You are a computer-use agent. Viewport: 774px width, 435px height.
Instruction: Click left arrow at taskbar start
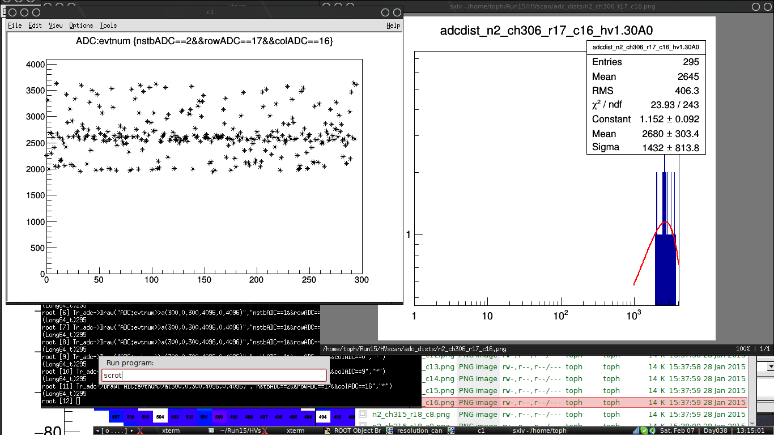pos(97,430)
